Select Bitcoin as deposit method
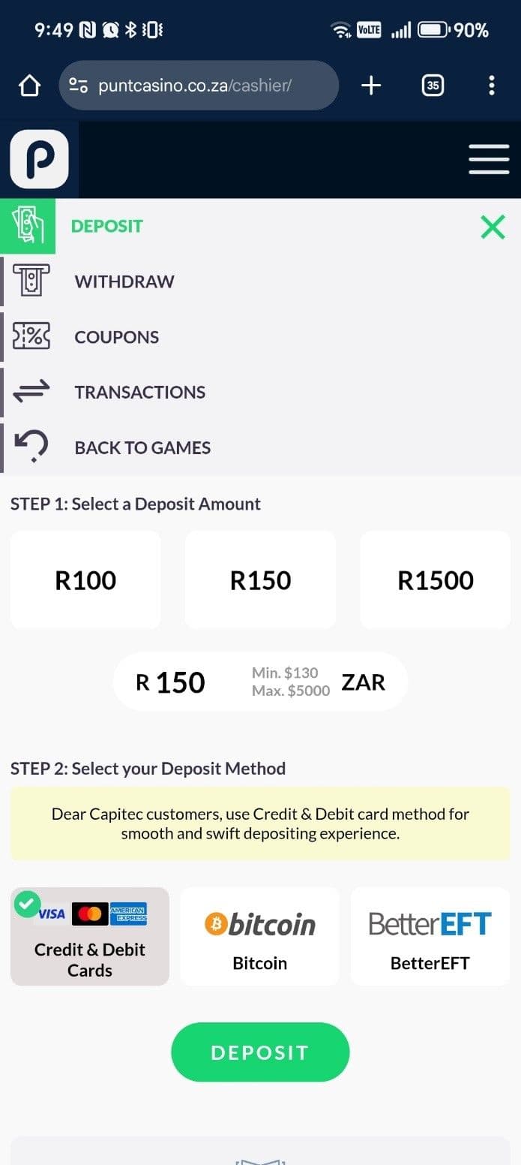 coord(259,936)
